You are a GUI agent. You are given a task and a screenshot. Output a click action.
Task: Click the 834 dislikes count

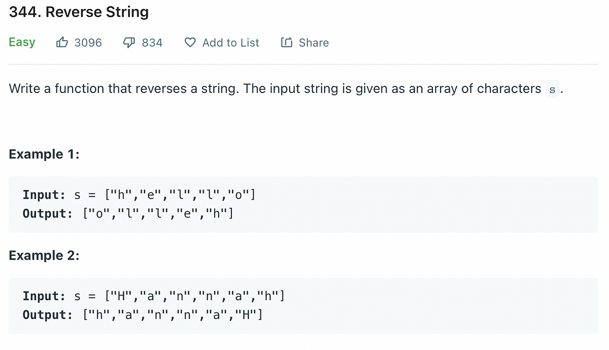click(x=152, y=43)
